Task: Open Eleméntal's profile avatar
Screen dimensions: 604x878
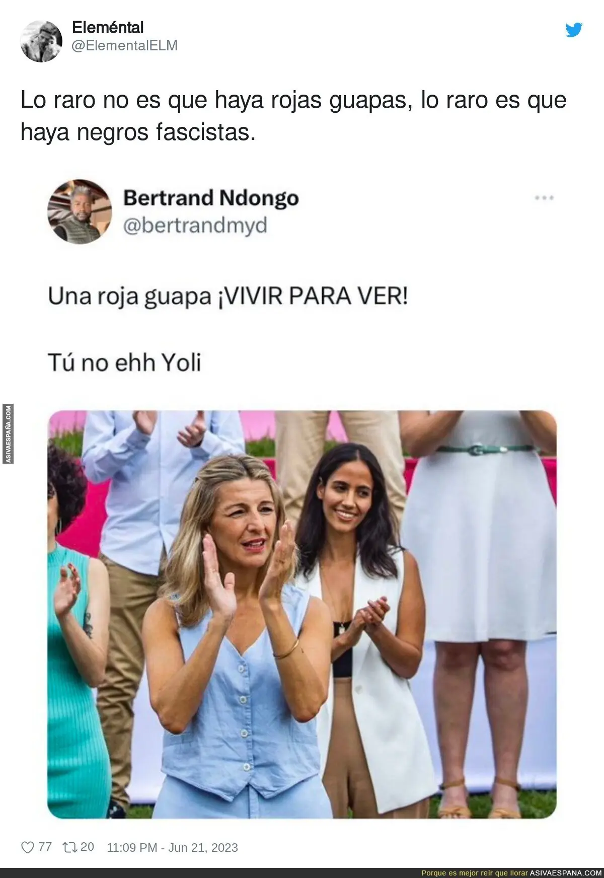Action: (41, 41)
